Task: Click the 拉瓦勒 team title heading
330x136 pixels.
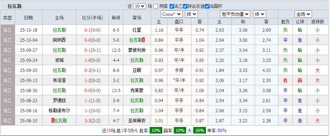Action: (14, 6)
